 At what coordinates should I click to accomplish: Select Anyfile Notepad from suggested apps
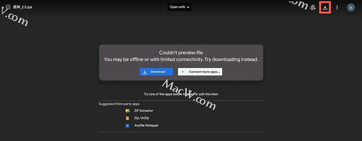146,125
